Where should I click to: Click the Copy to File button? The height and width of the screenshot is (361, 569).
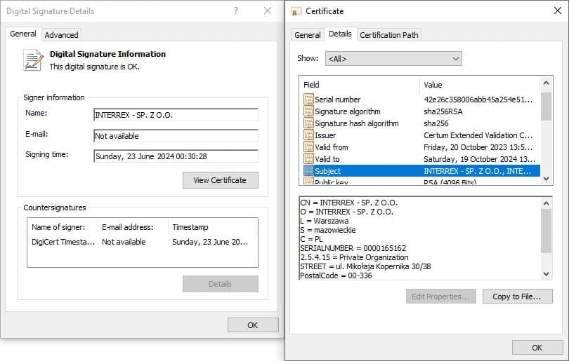point(518,297)
